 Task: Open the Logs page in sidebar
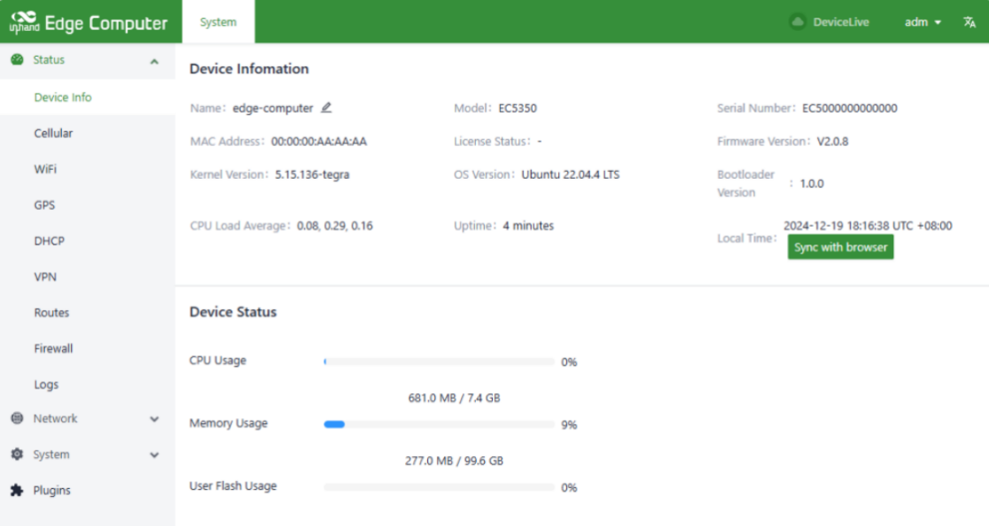click(46, 385)
